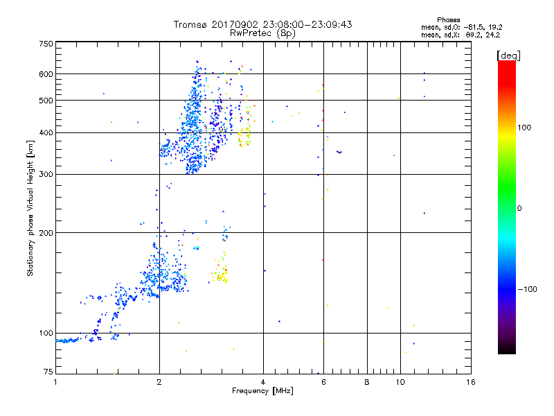Select the 'mean, sd,X: 89.2, 24.2' line

click(x=461, y=35)
